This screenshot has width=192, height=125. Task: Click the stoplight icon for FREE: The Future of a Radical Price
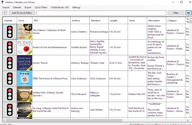(x=10, y=78)
